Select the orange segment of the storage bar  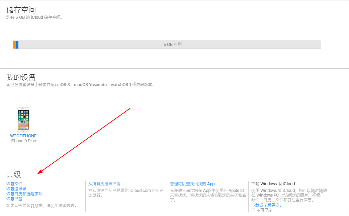[14, 45]
